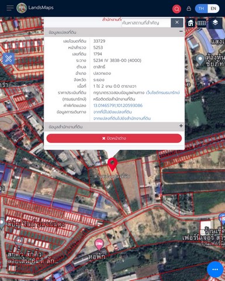Click the red ปิดหน้าต่าง button
This screenshot has width=225, height=281.
114,138
